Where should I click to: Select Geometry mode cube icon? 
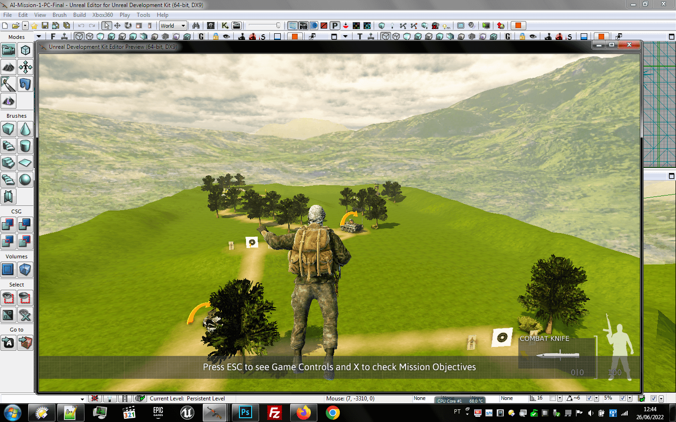click(x=25, y=50)
